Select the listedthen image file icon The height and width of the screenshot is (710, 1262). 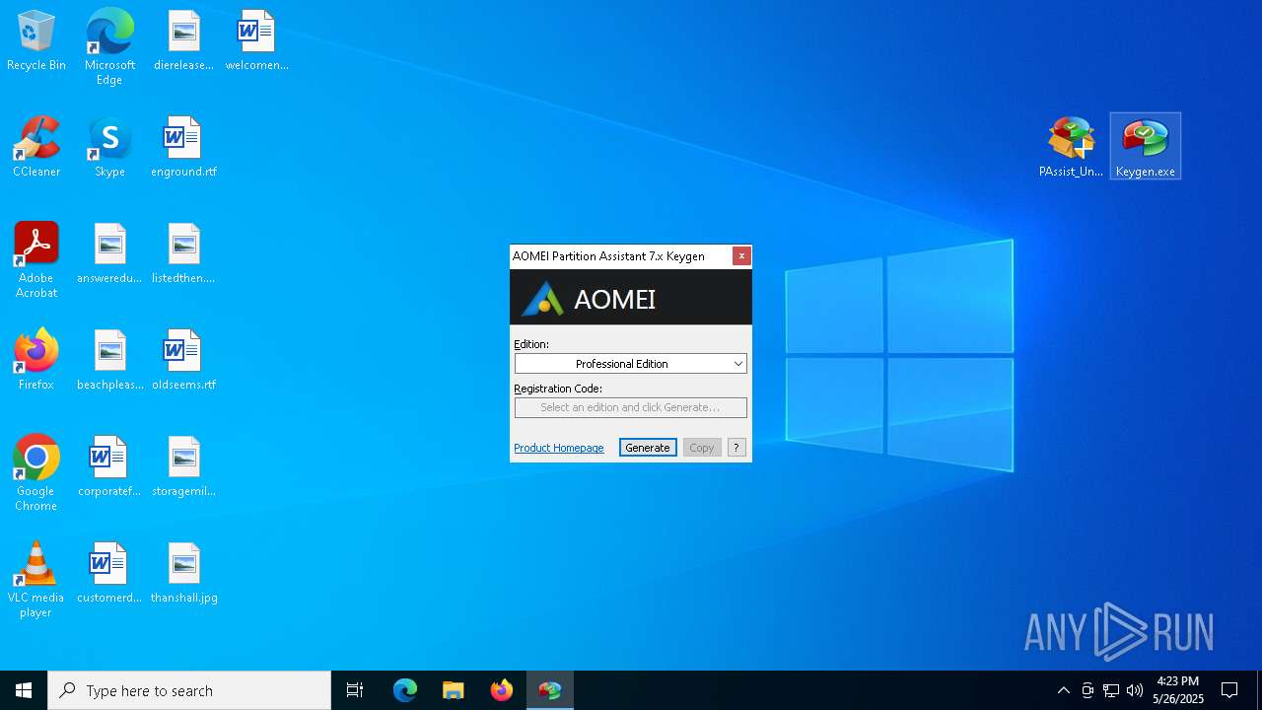pos(183,254)
